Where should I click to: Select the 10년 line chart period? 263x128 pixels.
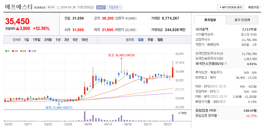click(x=85, y=40)
